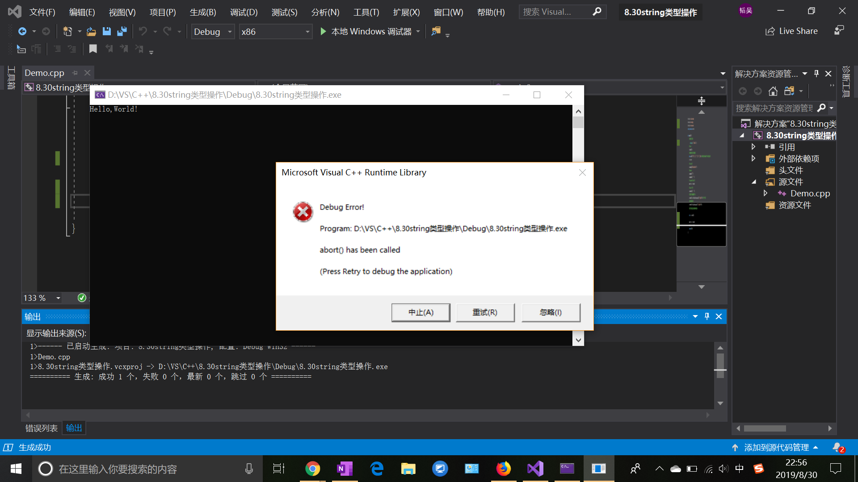Click the open file folder icon

click(x=91, y=31)
